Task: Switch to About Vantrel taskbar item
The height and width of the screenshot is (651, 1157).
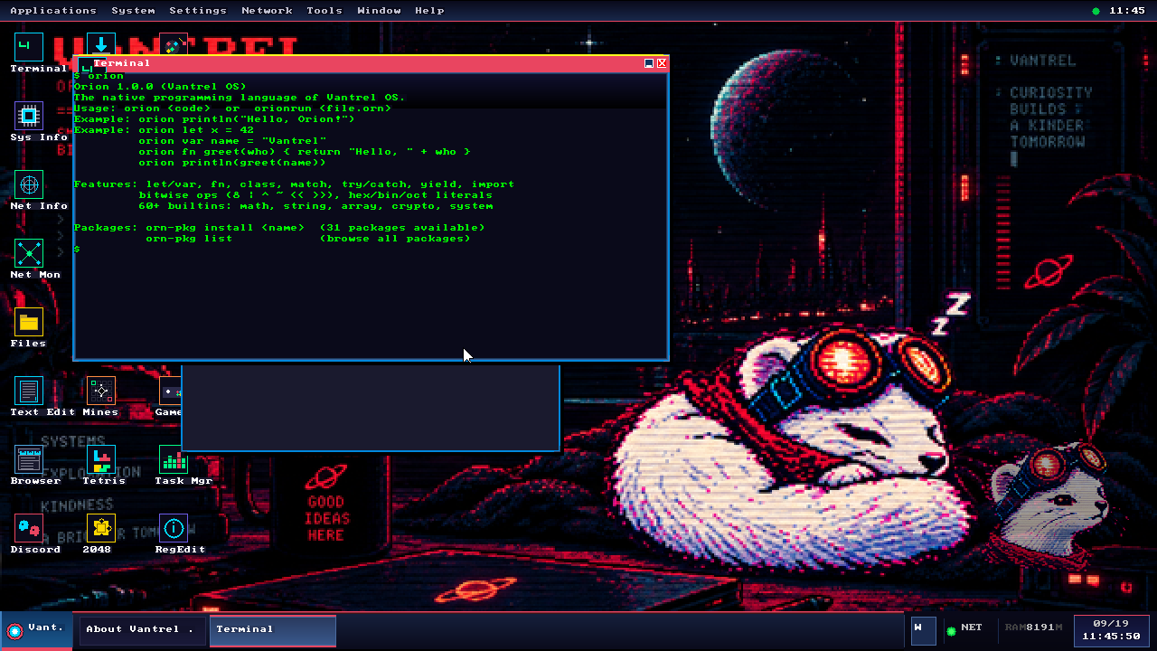Action: point(141,630)
